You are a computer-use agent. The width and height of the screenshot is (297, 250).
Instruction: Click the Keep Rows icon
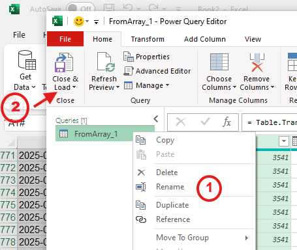coord(292,62)
